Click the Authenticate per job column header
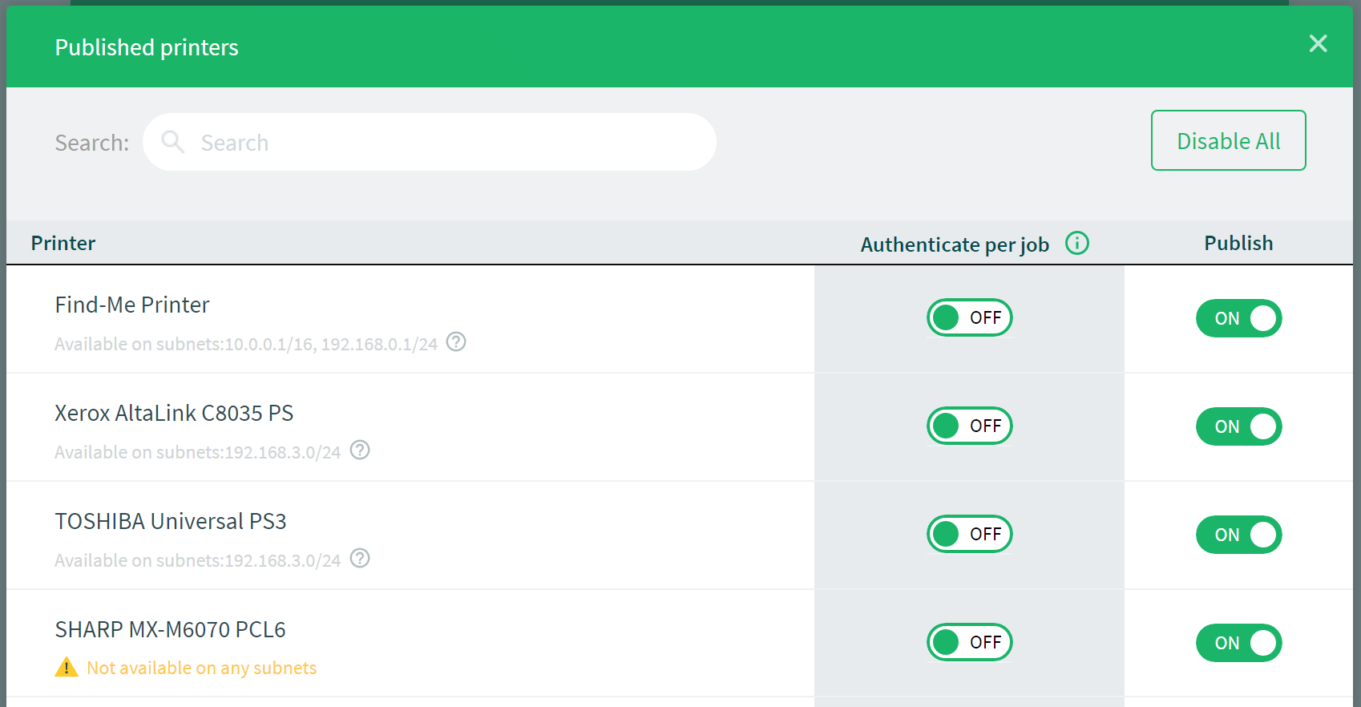 pyautogui.click(x=955, y=244)
